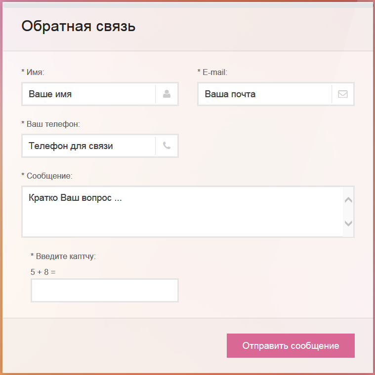Select the "Телефон для связи" phone input

88,146
